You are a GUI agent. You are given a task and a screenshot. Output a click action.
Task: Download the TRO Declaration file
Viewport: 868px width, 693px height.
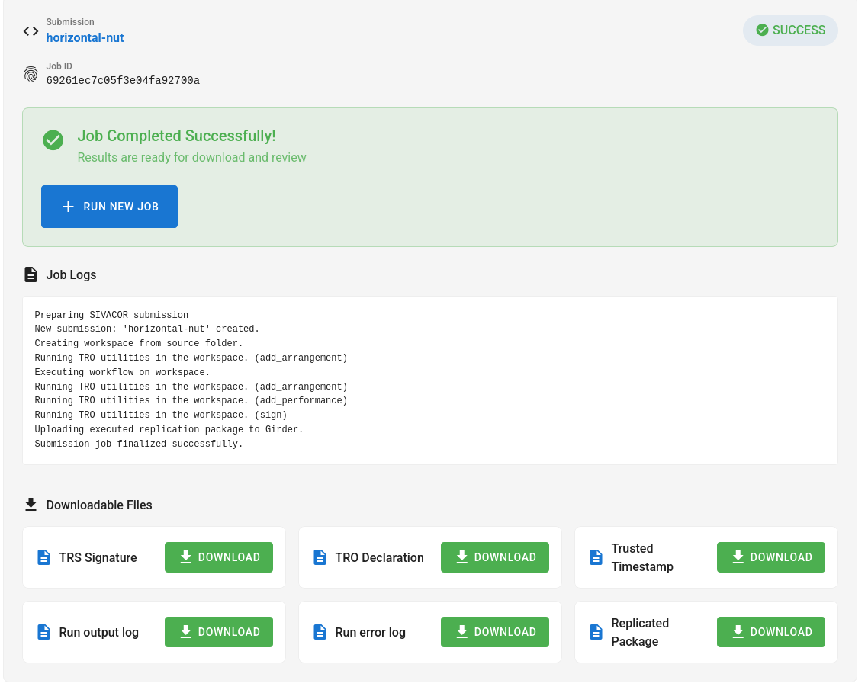click(x=495, y=557)
